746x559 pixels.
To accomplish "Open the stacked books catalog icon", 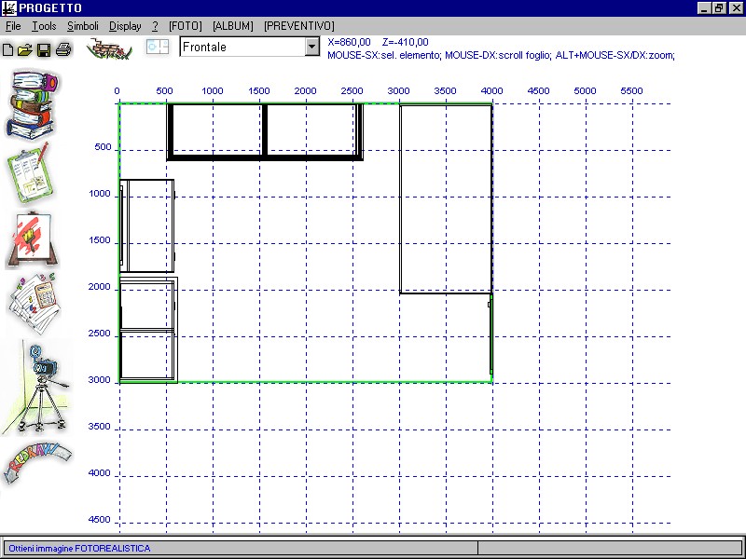I will point(32,104).
